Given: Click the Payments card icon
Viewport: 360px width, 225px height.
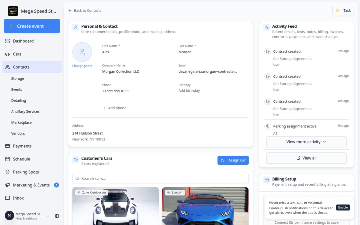Looking at the screenshot, I should click(x=7, y=146).
